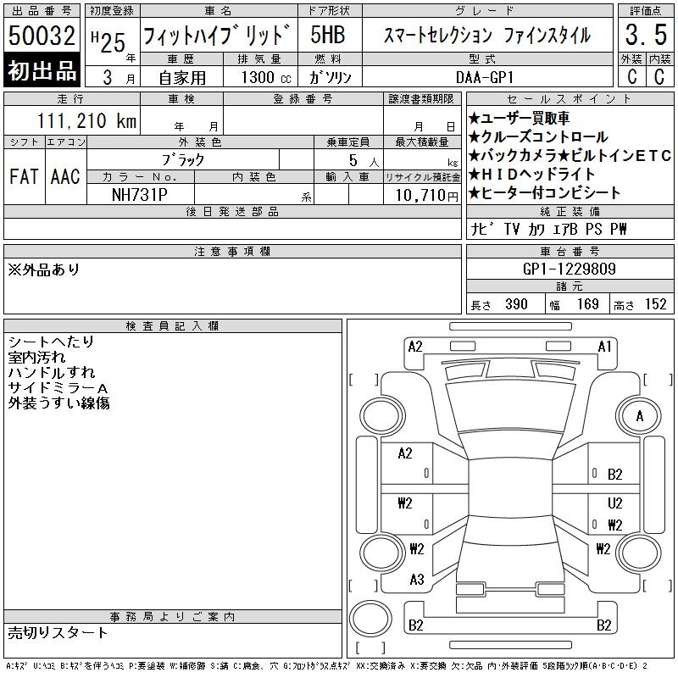This screenshot has height=678, width=678.
Task: Select displacement value 1300 cc
Action: pyautogui.click(x=265, y=78)
